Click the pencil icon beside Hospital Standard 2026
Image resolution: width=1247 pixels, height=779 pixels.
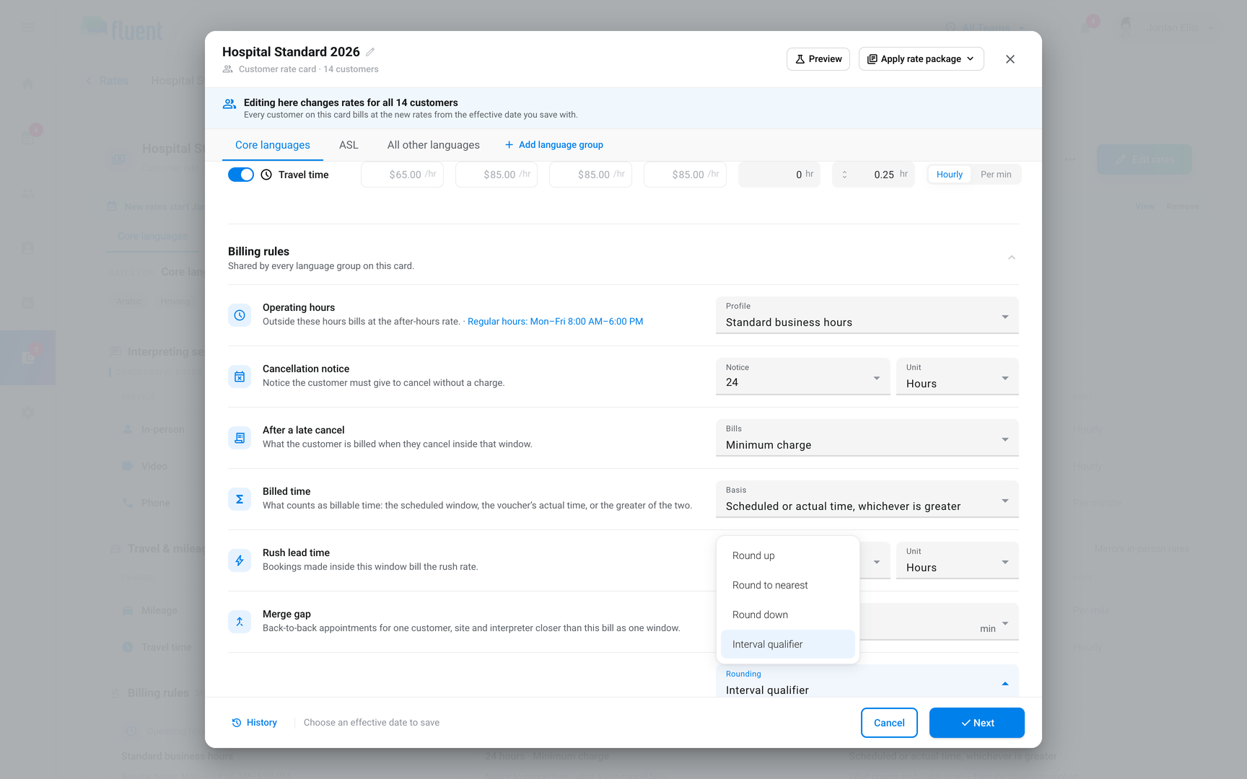pyautogui.click(x=370, y=52)
